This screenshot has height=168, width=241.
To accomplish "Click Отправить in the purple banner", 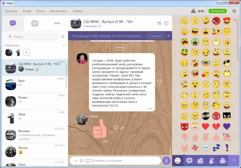I will click(x=156, y=36).
